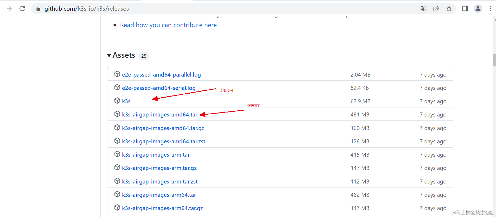
Task: Download e2e-passed-amd64-parallel.log
Action: coord(162,75)
